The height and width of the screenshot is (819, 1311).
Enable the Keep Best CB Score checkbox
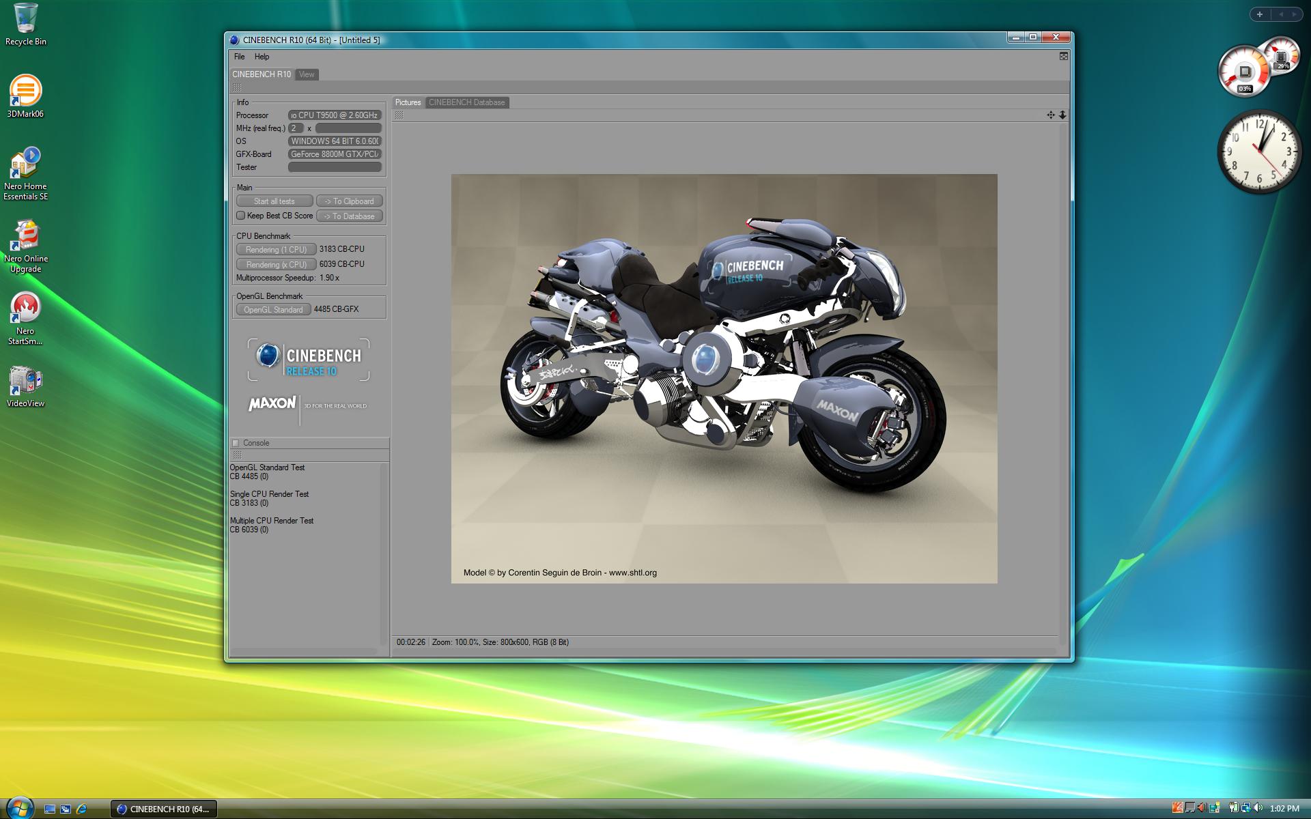point(241,216)
